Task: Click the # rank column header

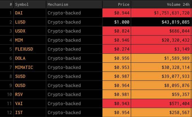Action: [x=11, y=4]
